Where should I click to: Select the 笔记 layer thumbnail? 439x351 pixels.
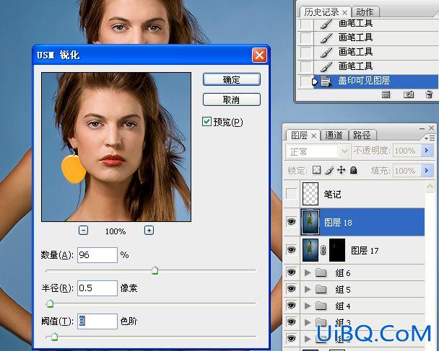tap(310, 194)
